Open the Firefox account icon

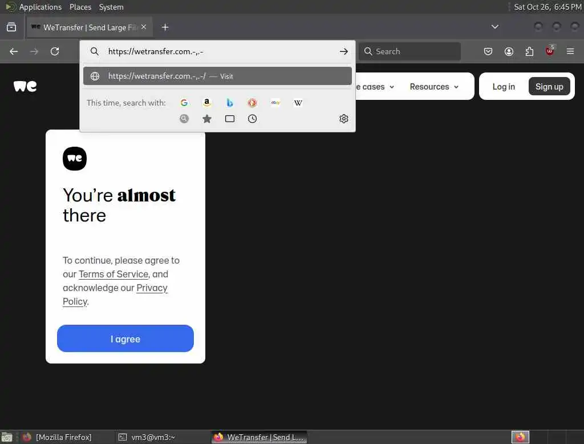[509, 51]
